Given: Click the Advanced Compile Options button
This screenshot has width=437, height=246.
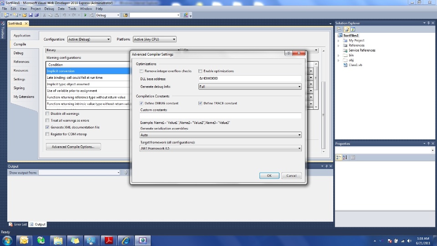Looking at the screenshot, I should (73, 147).
